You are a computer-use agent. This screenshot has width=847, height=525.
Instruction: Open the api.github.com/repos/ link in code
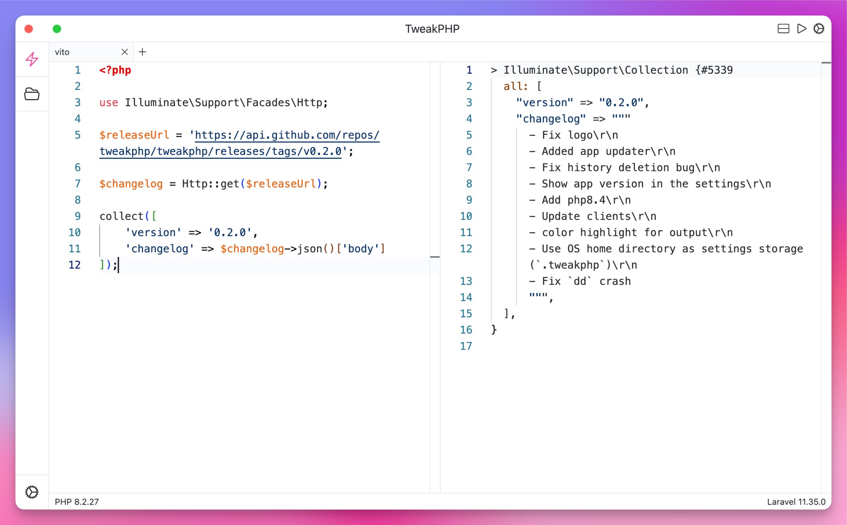point(287,135)
